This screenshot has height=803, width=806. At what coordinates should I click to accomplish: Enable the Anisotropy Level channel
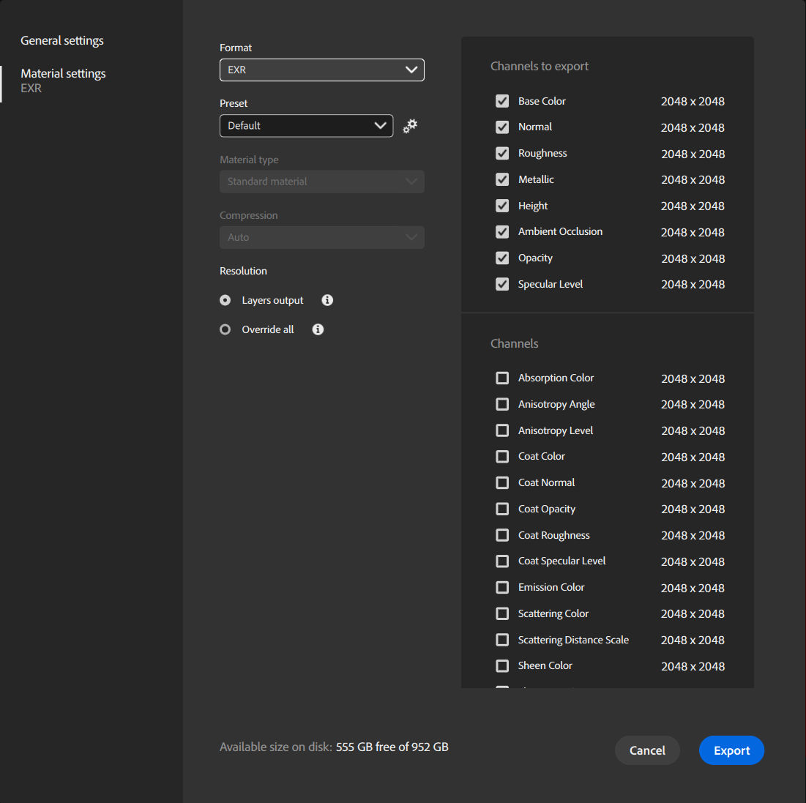pos(502,431)
